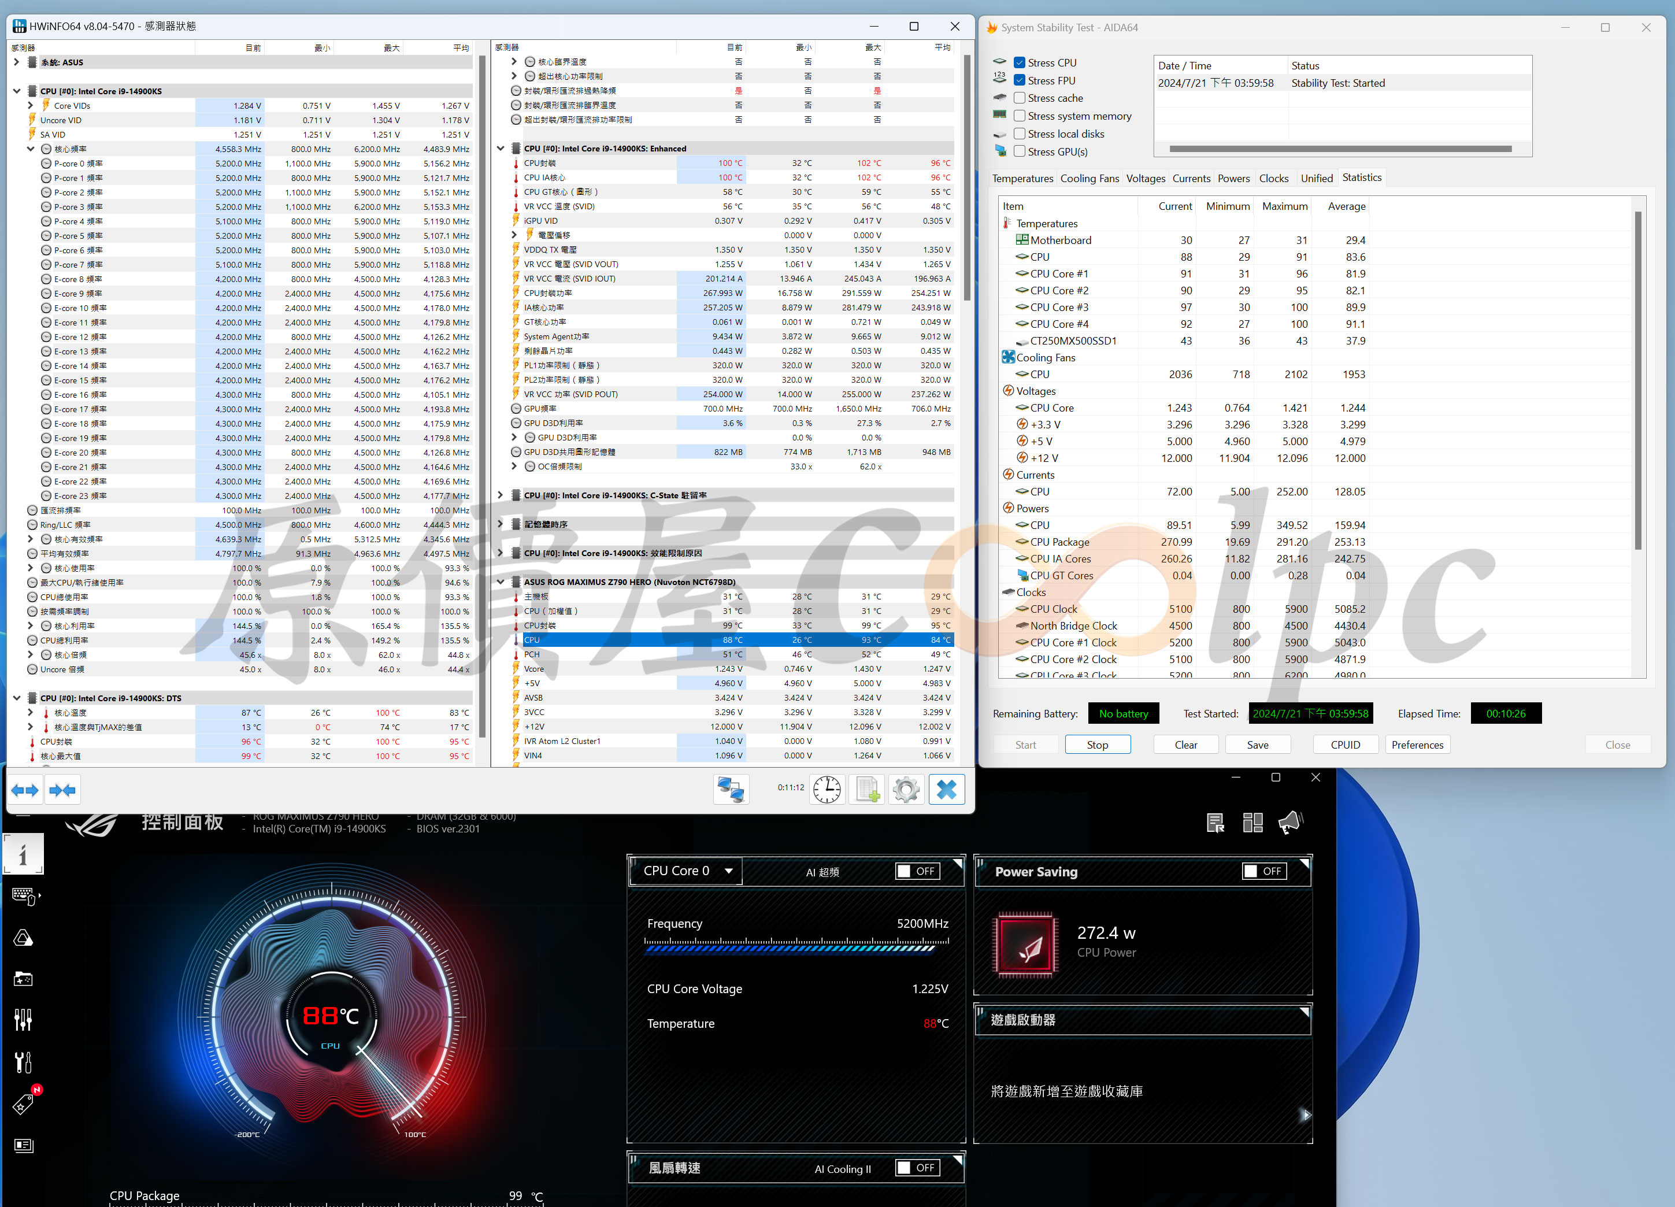Collapse ASUS ROG MAXIMUS Z790 HERO group
This screenshot has width=1675, height=1207.
[500, 582]
